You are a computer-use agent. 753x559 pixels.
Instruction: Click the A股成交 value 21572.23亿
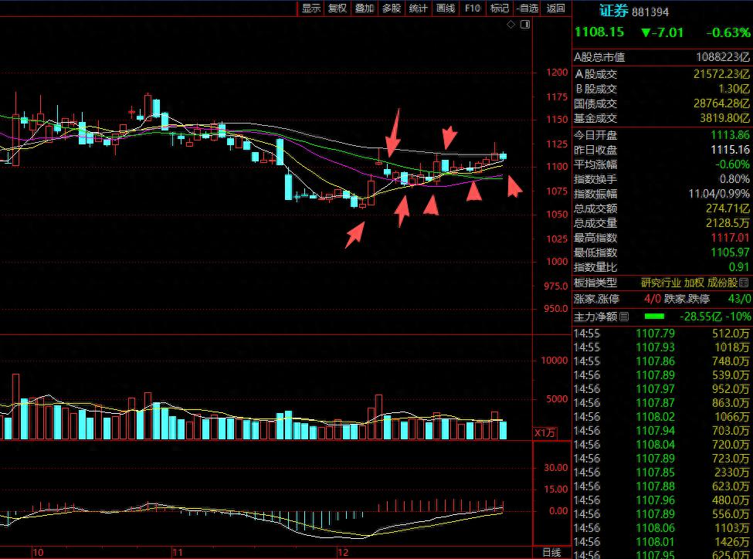click(721, 74)
